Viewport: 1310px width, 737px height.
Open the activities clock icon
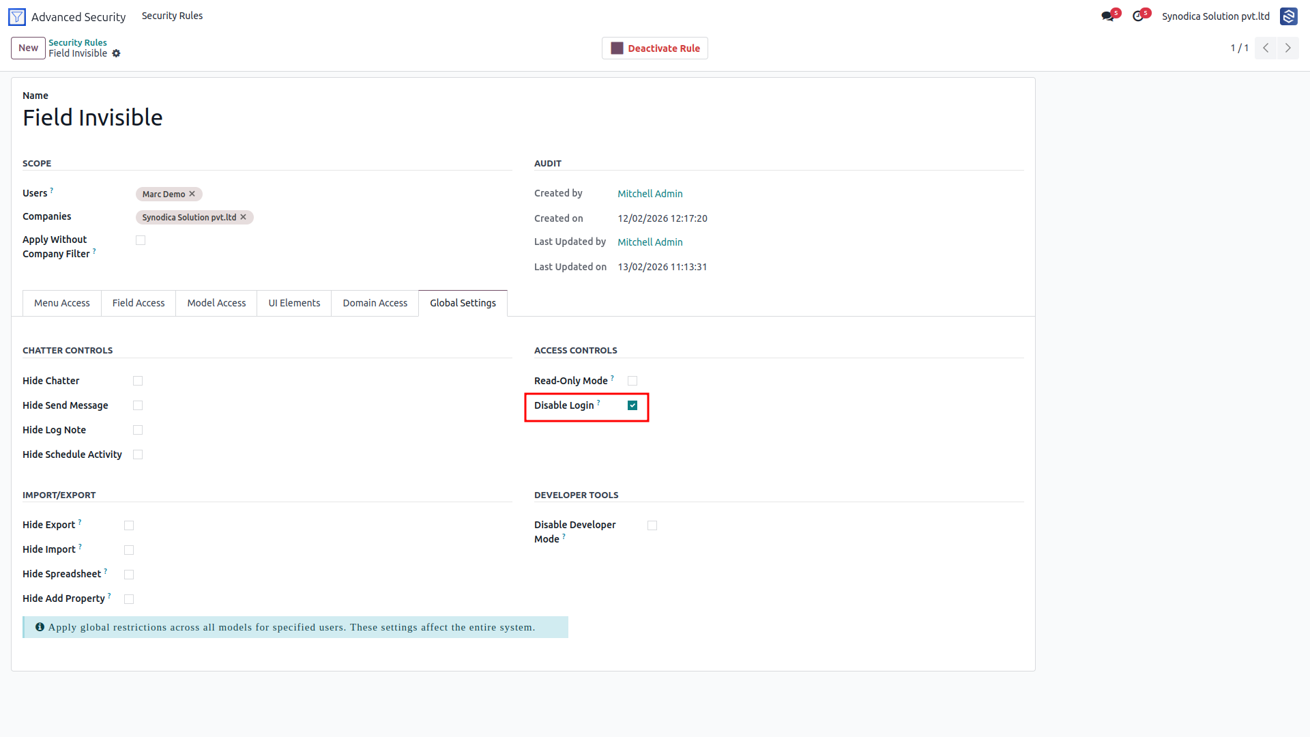click(x=1137, y=16)
